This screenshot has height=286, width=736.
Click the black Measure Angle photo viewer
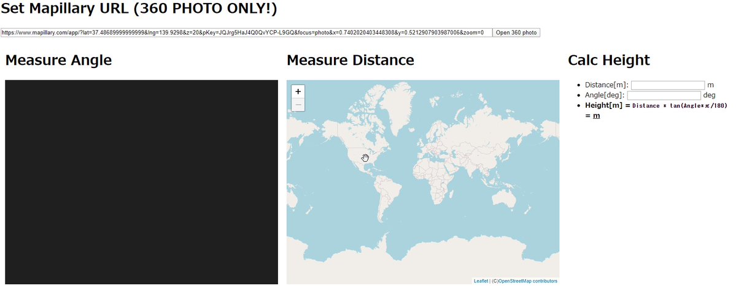[141, 182]
